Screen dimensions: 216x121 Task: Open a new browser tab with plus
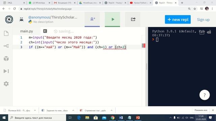(x=182, y=3)
